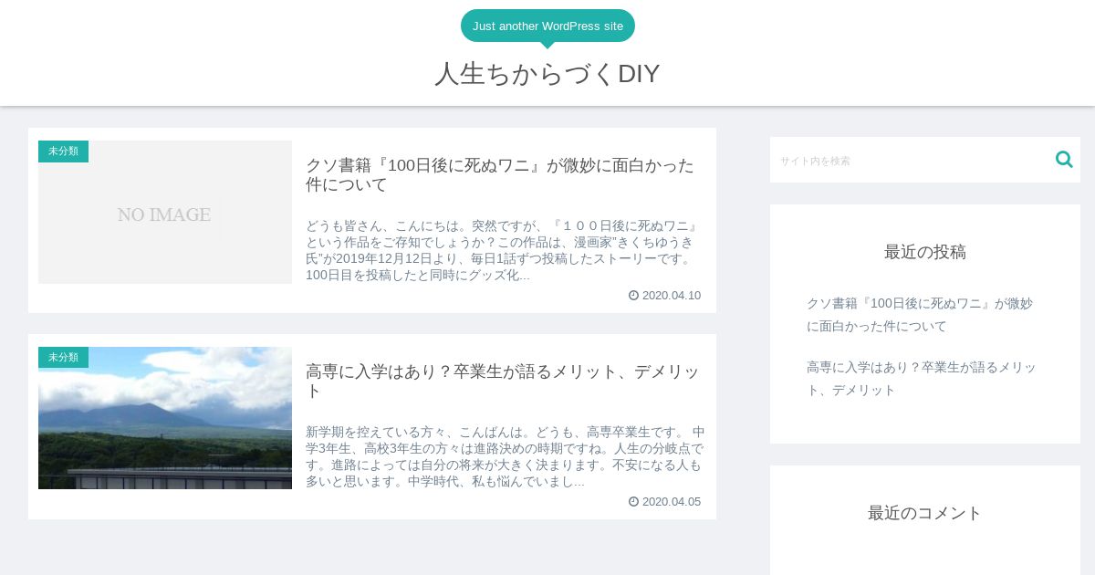This screenshot has width=1095, height=575.
Task: Click the date 2020.04.10
Action: [x=672, y=296]
